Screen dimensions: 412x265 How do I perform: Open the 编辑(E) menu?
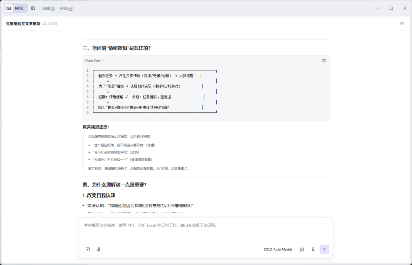[x=48, y=9]
